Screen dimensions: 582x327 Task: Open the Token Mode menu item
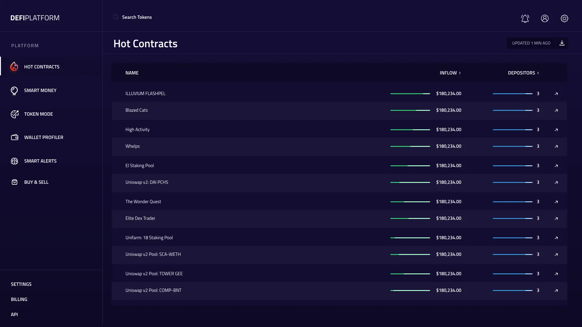[38, 114]
